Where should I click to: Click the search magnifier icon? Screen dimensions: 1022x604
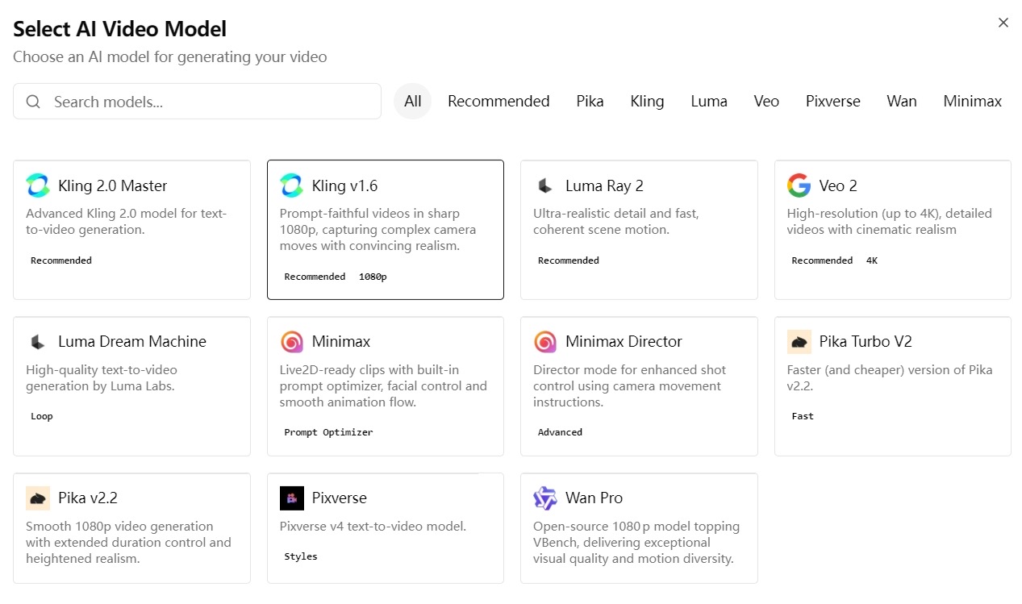click(x=34, y=102)
